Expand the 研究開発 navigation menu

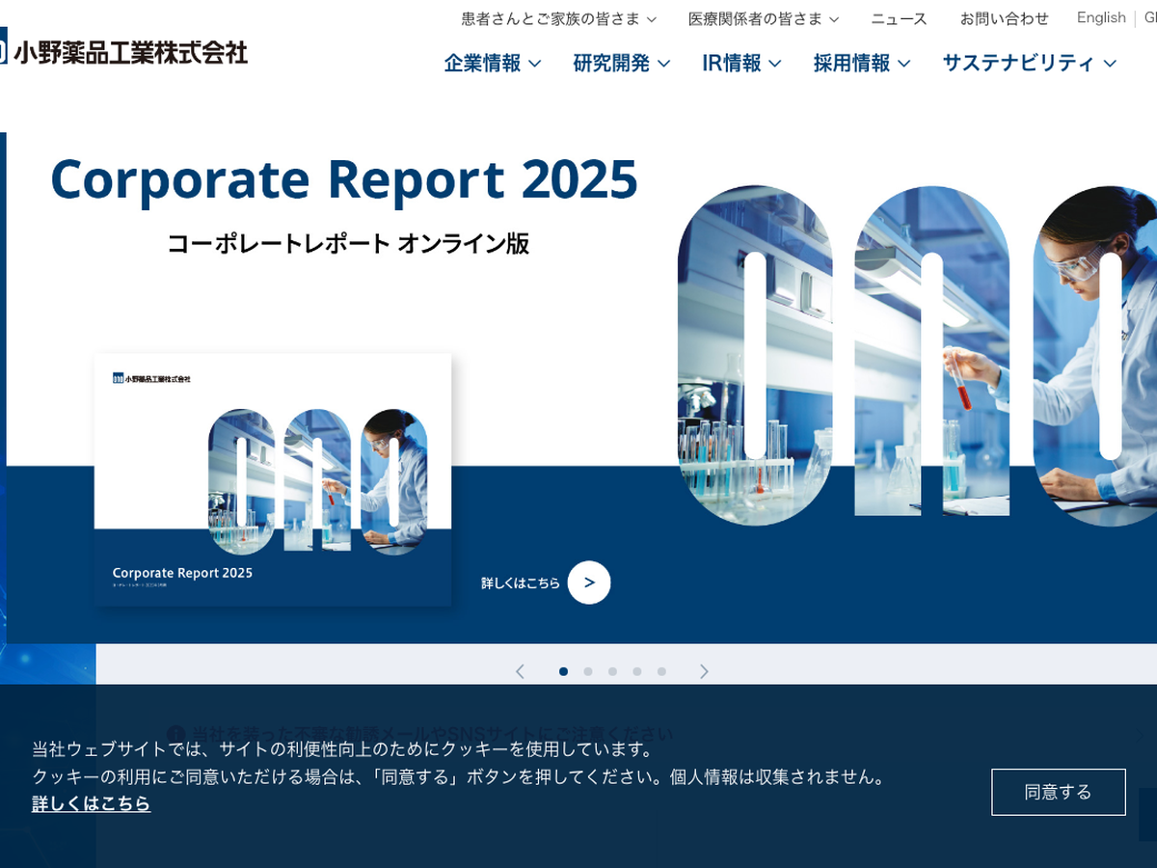coord(621,64)
